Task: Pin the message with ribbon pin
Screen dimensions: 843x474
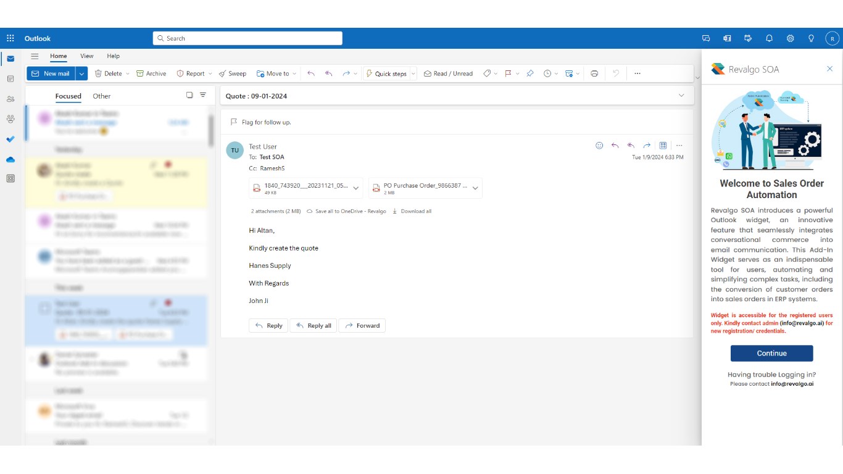Action: [529, 73]
